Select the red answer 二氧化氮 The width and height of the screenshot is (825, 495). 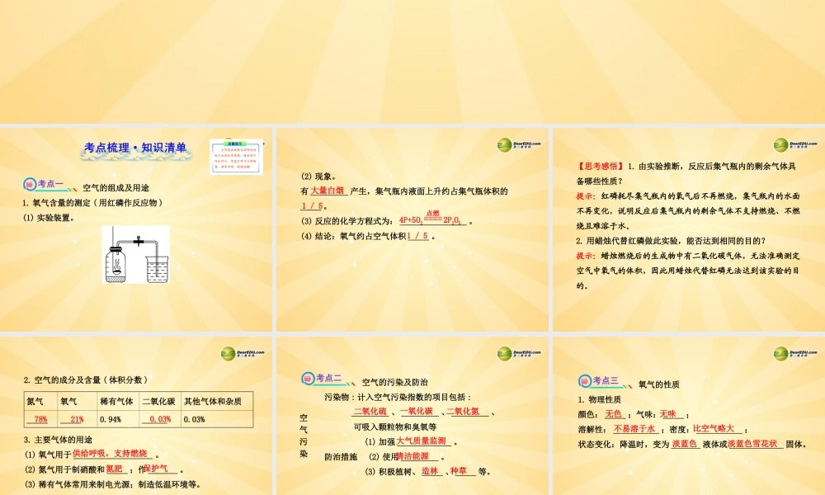(x=463, y=412)
